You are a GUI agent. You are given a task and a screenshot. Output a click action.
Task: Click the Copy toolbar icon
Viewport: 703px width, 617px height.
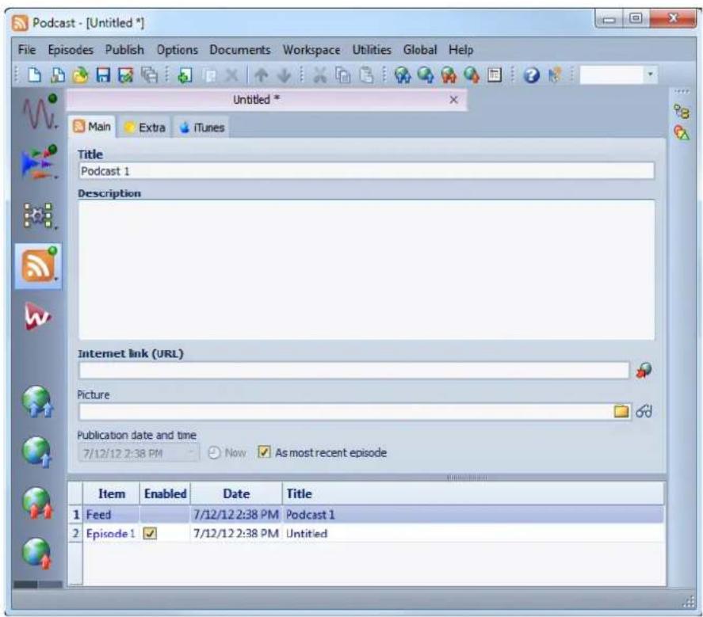click(343, 74)
